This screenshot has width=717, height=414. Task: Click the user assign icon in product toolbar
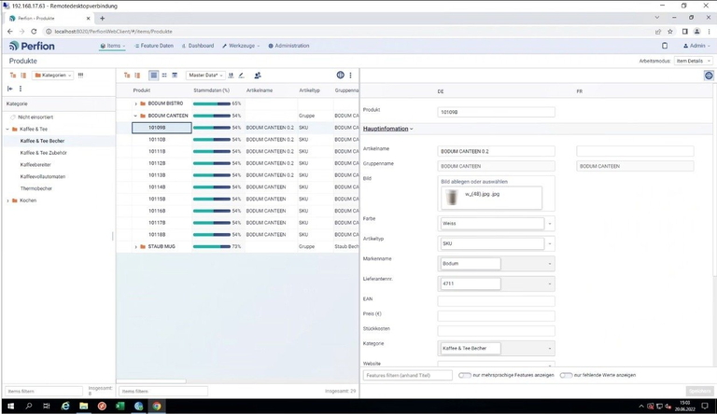(258, 76)
